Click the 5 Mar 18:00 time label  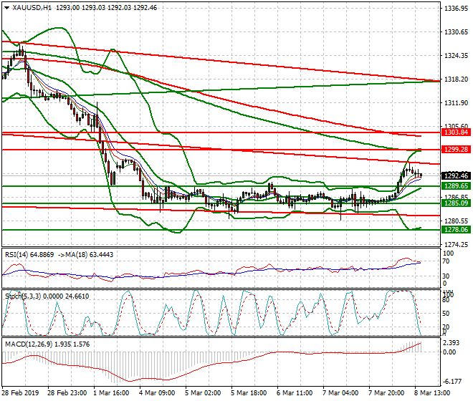click(249, 393)
